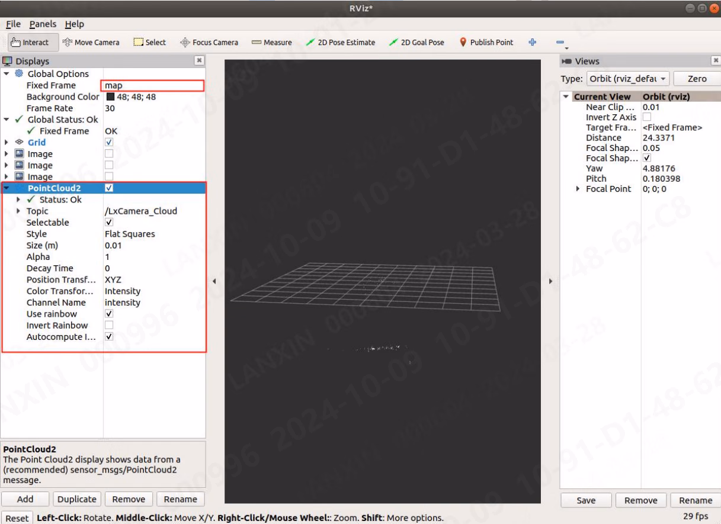721x524 pixels.
Task: Toggle the Grid display checkbox
Action: [x=109, y=142]
